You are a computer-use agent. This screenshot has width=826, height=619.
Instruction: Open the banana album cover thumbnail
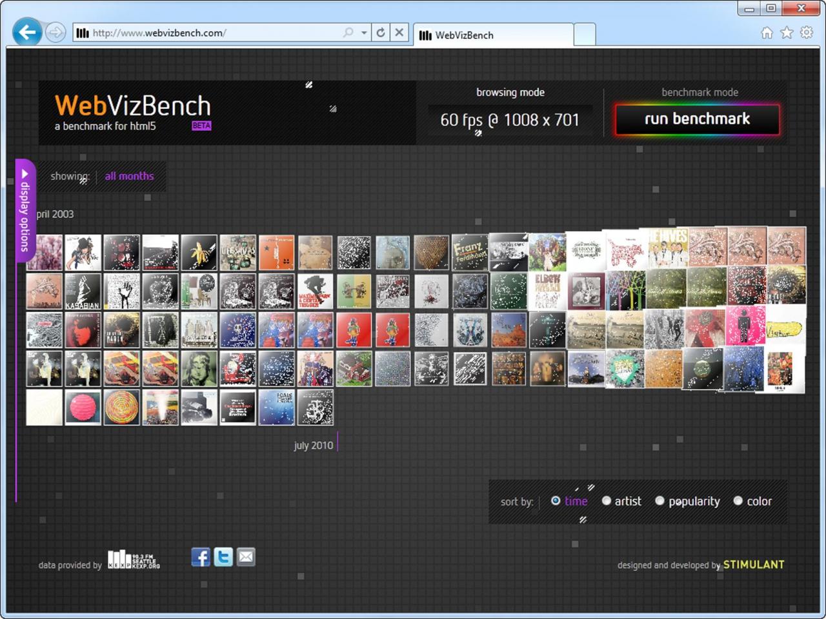199,252
